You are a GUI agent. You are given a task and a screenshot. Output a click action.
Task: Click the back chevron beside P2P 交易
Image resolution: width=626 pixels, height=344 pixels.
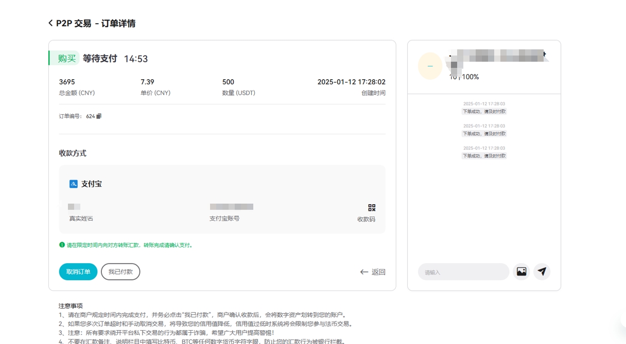coord(50,23)
